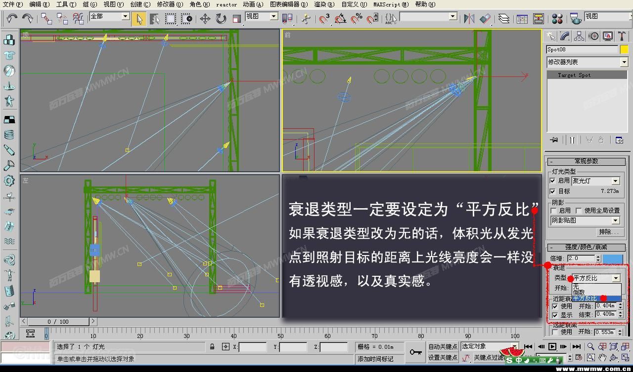Open the 修改器 menu
Image resolution: width=633 pixels, height=372 pixels.
[170, 4]
